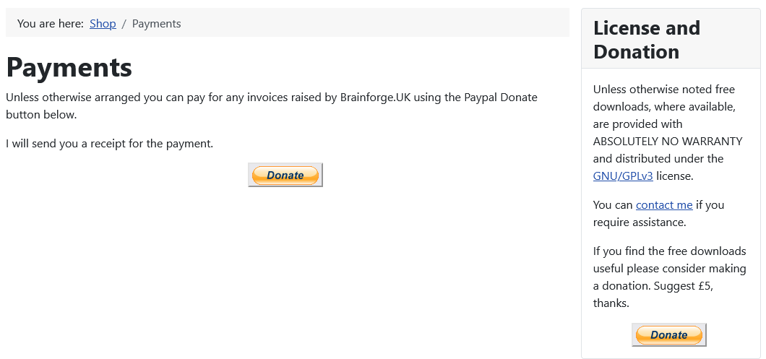This screenshot has height=359, width=766.
Task: Open the Shop breadcrumb link
Action: pyautogui.click(x=103, y=23)
